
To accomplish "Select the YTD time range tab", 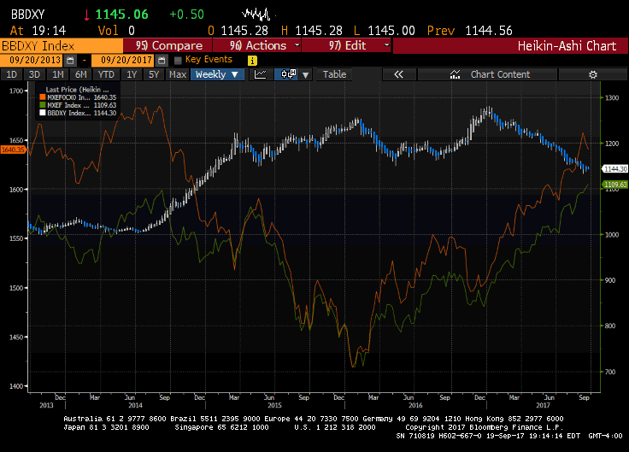I will pos(106,74).
